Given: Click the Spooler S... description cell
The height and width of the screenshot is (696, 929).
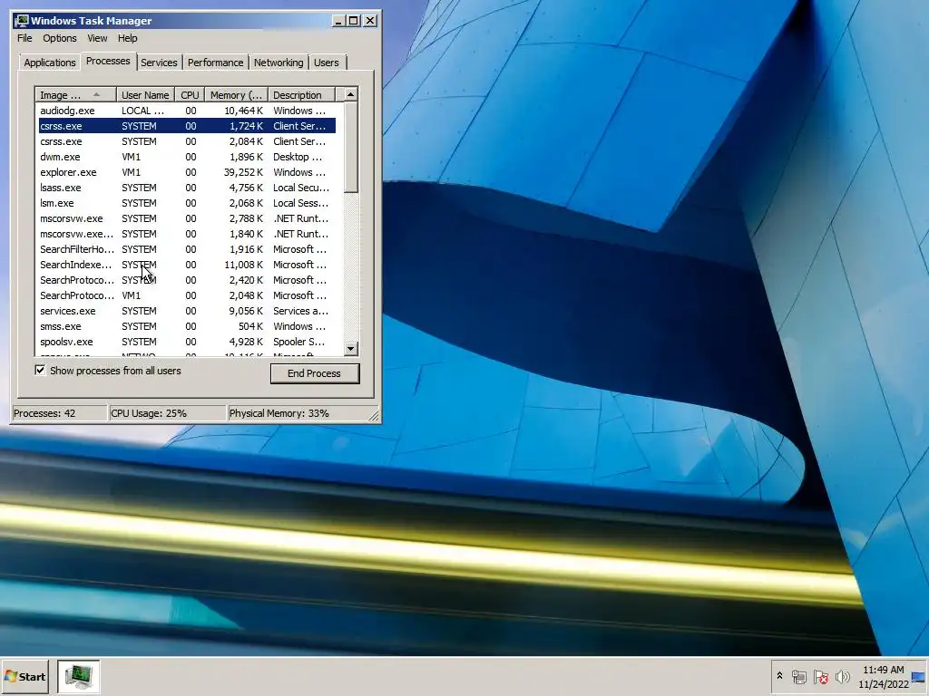Looking at the screenshot, I should pos(298,342).
